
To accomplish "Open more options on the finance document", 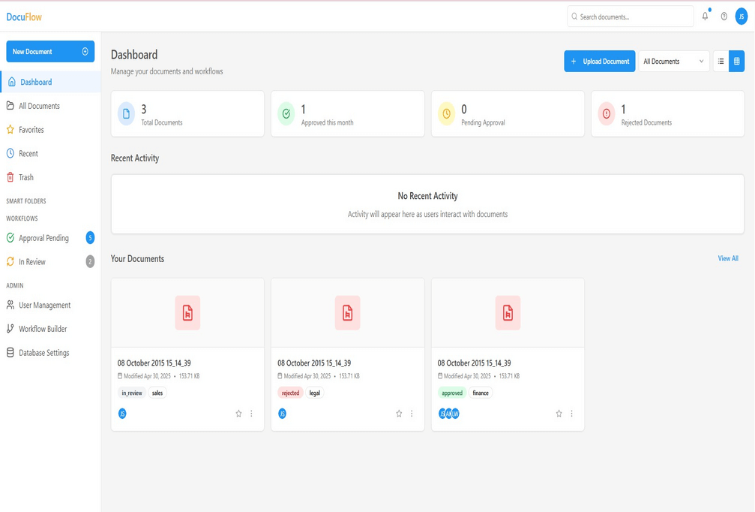I will coord(571,414).
